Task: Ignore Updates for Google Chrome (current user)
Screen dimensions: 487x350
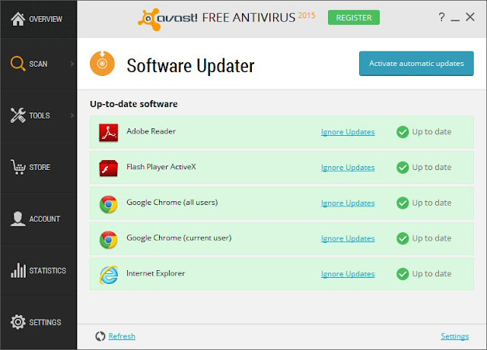Action: click(348, 238)
